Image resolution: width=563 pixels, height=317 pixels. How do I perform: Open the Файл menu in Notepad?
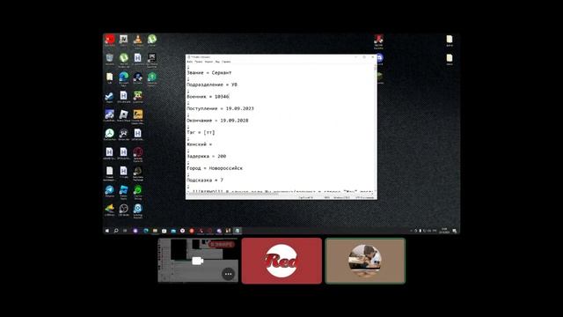190,62
